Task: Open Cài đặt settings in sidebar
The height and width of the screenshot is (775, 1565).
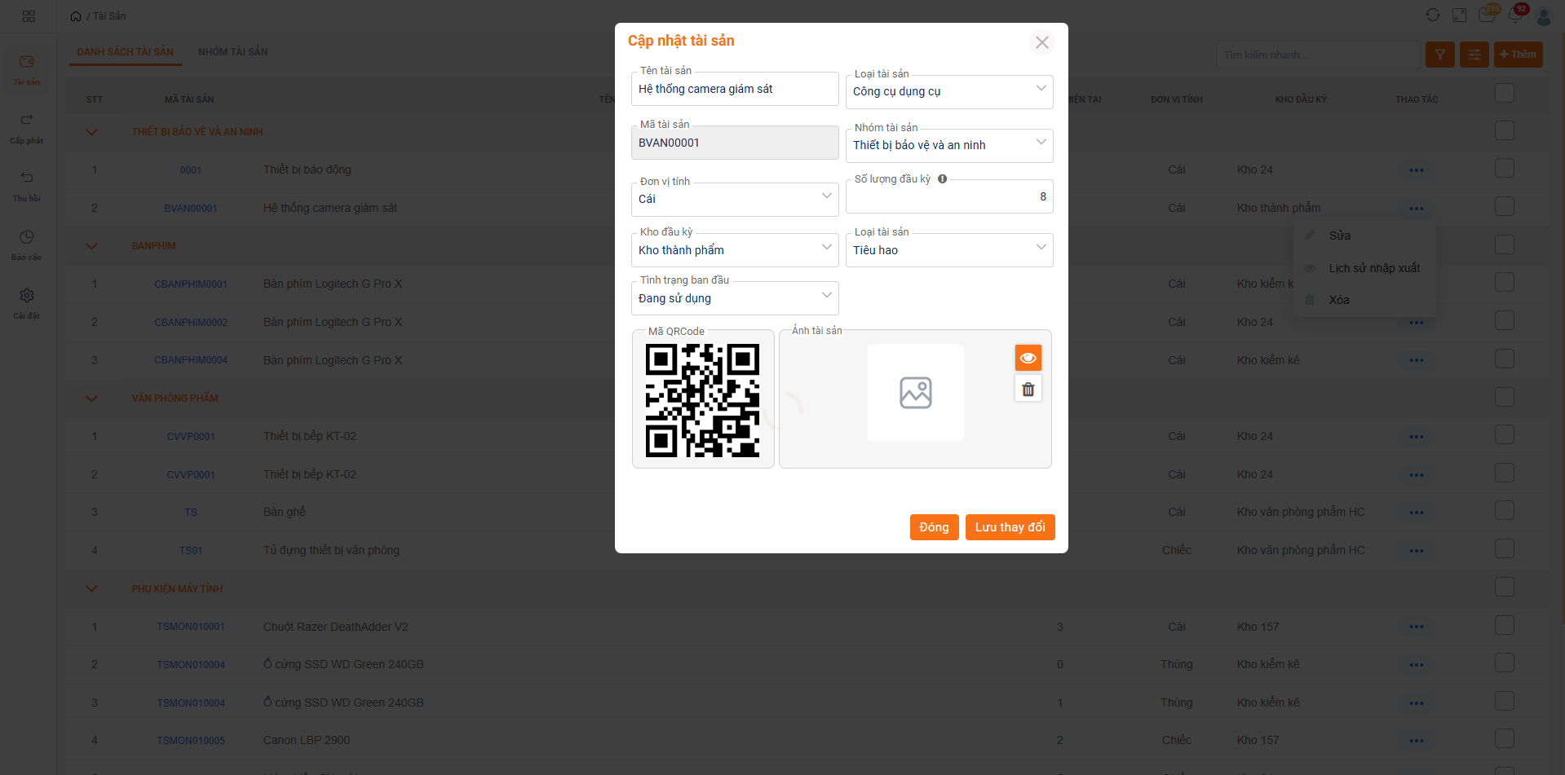Action: [x=27, y=302]
